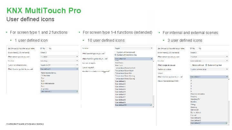The image size is (232, 130).
Task: Choose 'Reading' scene symbol
Action: (x=194, y=102)
